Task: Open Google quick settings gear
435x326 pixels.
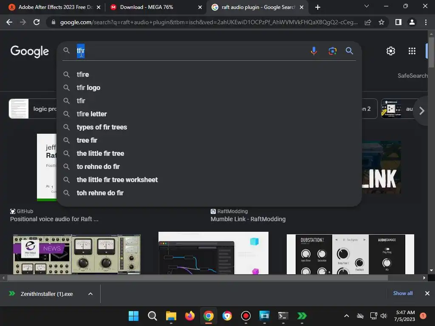Action: pos(391,51)
